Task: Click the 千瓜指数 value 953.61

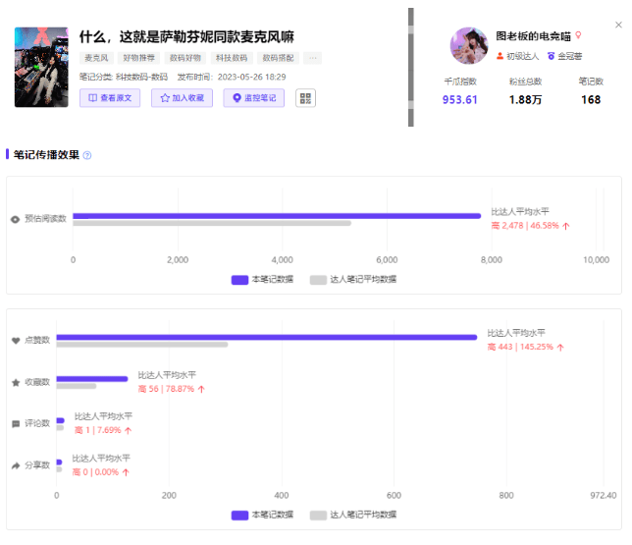Action: point(460,99)
